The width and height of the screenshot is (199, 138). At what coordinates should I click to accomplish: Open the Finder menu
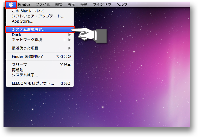[x=24, y=5]
